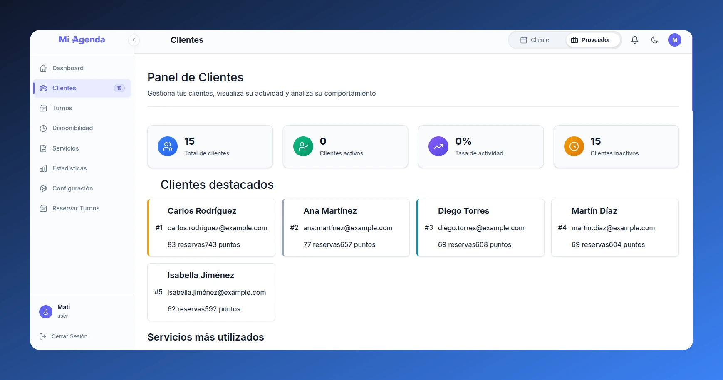
Task: Open Clientes in the sidebar
Action: [x=82, y=88]
